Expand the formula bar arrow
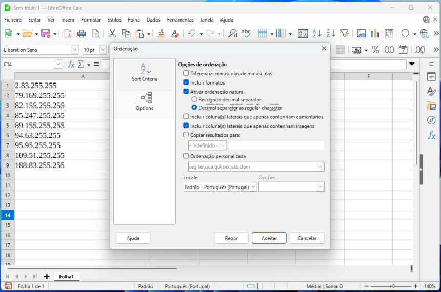Image resolution: width=441 pixels, height=292 pixels. (412, 64)
